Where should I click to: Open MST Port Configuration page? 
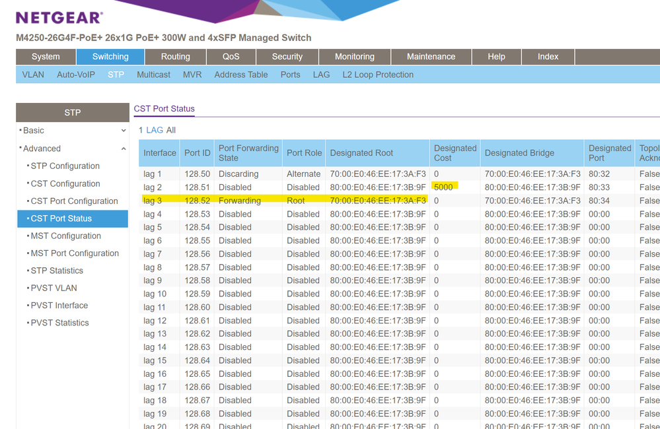pyautogui.click(x=75, y=253)
